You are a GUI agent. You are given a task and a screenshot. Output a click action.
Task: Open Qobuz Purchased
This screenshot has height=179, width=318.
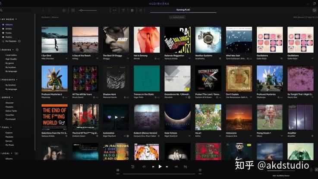point(10,119)
